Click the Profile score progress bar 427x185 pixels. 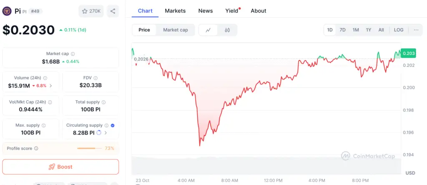89,148
